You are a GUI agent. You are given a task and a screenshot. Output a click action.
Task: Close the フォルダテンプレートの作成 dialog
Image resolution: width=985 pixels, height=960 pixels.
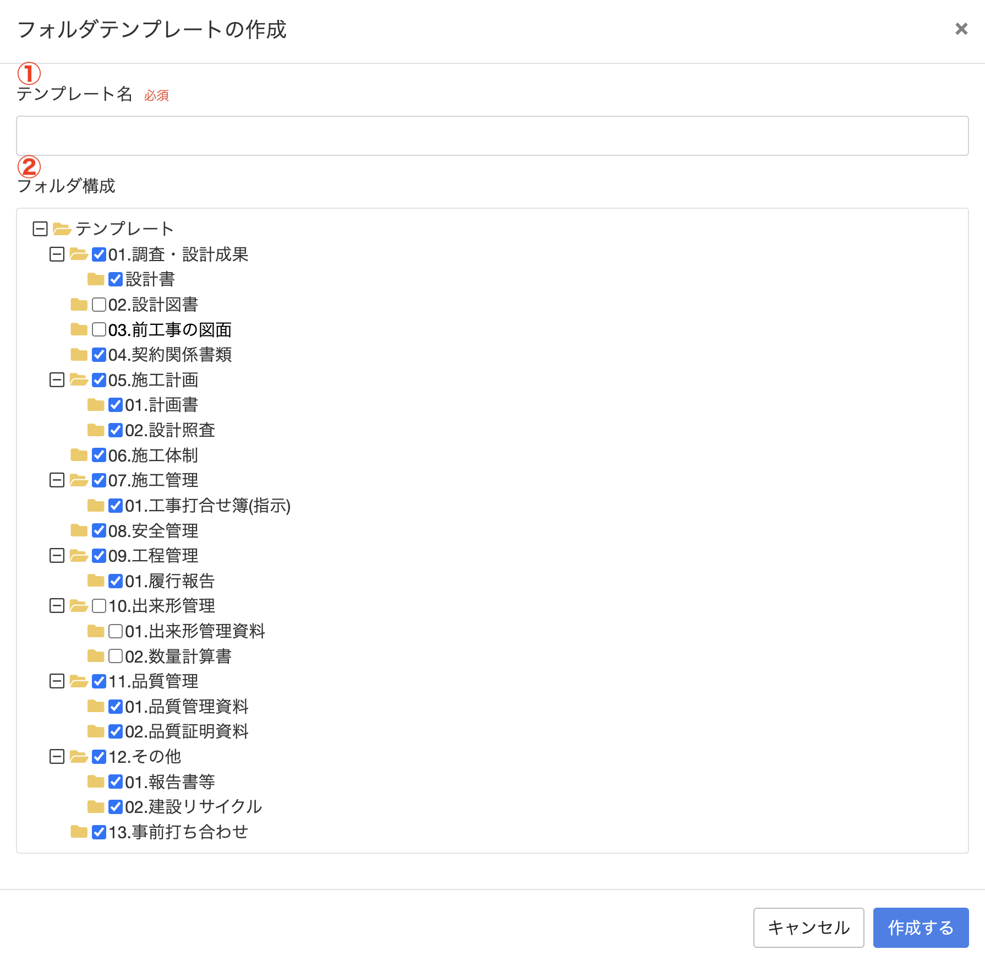tap(961, 29)
